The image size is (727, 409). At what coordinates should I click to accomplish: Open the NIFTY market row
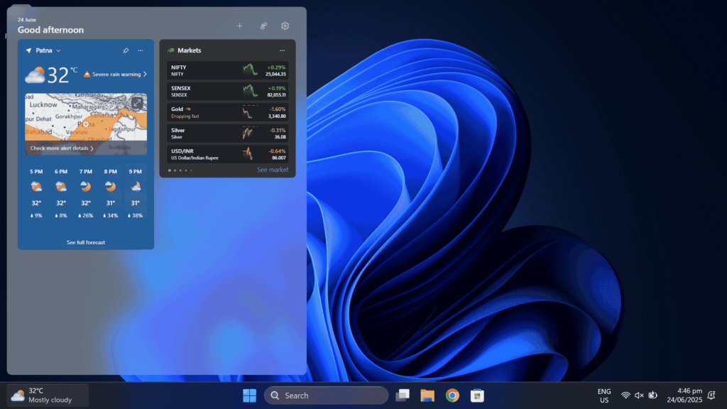point(228,70)
